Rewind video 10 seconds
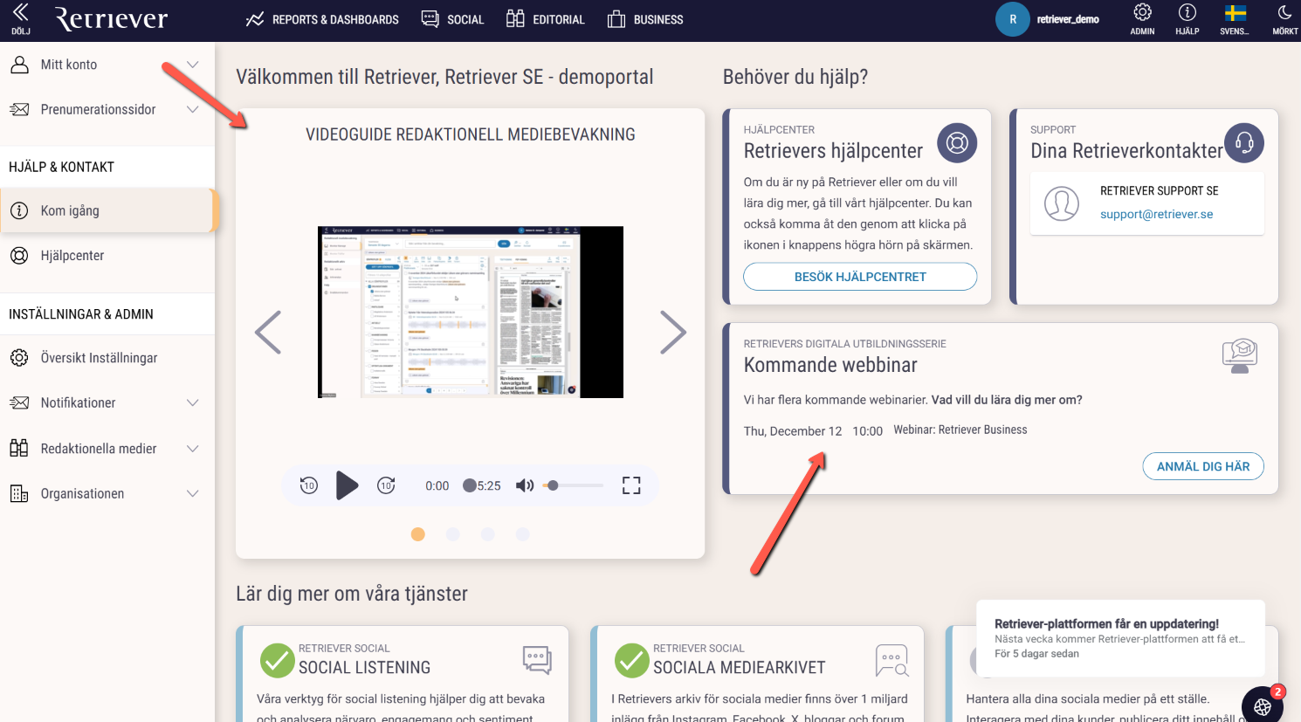The height and width of the screenshot is (722, 1301). (x=309, y=485)
